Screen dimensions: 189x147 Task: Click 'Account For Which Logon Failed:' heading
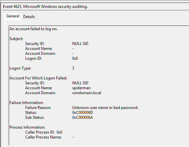[x=38, y=78]
